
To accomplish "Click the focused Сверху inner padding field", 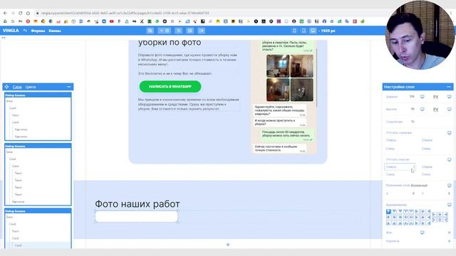I will [400, 167].
